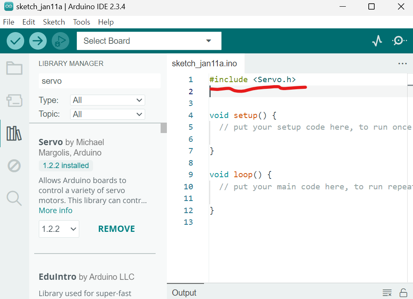Click line number 13 in the gutter
The width and height of the screenshot is (413, 299).
188,222
